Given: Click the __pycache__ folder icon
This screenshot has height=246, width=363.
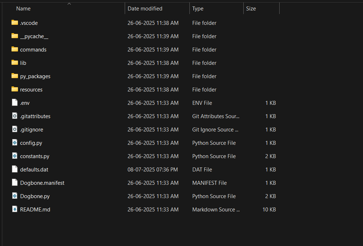Looking at the screenshot, I should pyautogui.click(x=15, y=36).
